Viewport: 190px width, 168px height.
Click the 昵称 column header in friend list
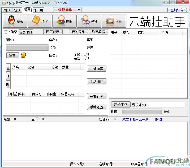[x=148, y=33]
